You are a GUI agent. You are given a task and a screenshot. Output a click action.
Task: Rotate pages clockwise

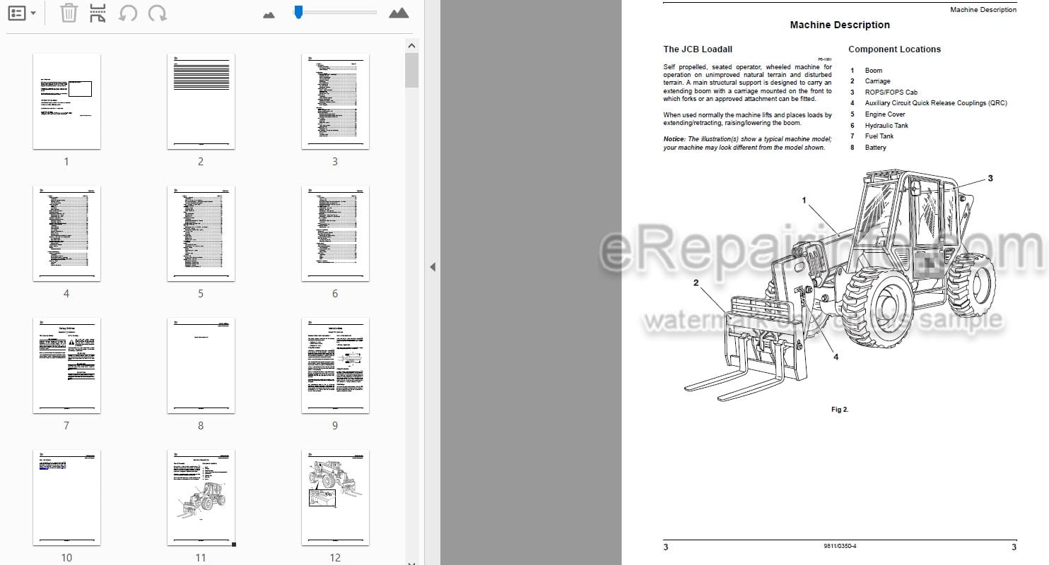click(x=158, y=13)
